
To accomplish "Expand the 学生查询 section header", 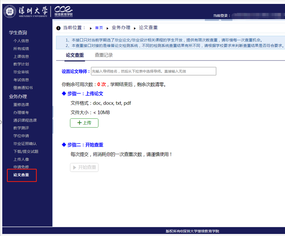I will [18, 33].
